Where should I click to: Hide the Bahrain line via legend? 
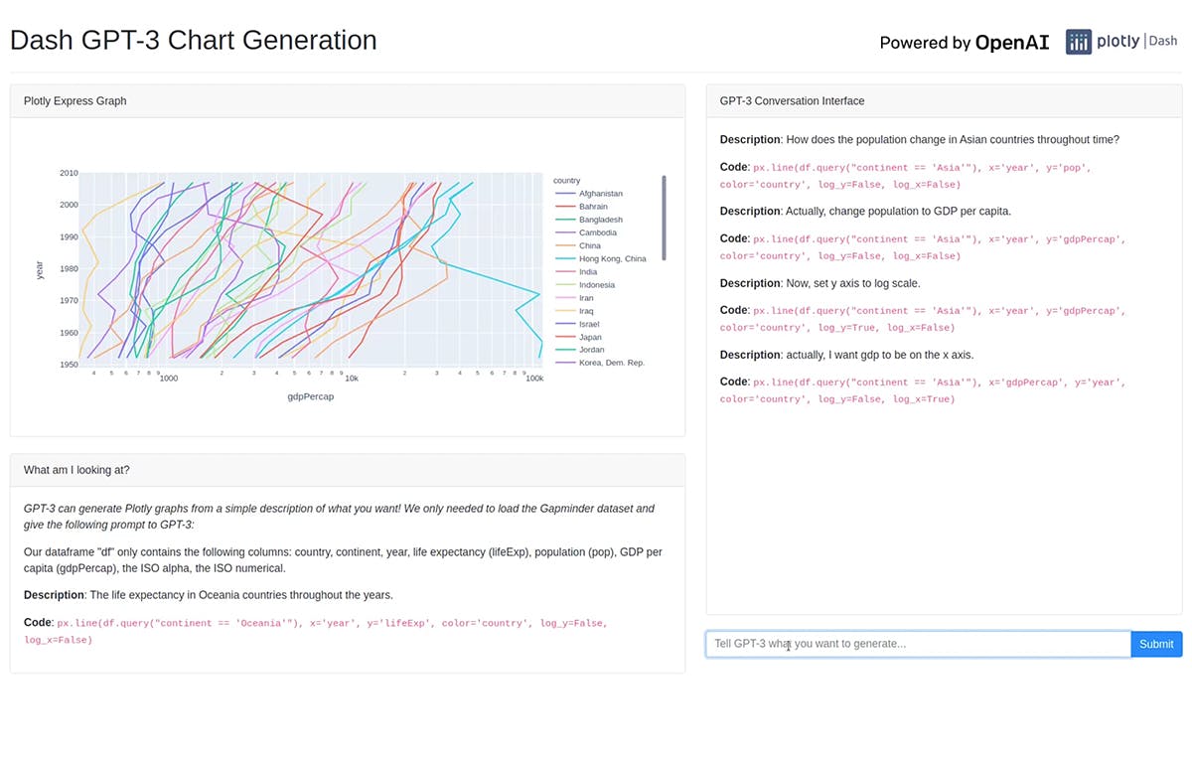593,207
